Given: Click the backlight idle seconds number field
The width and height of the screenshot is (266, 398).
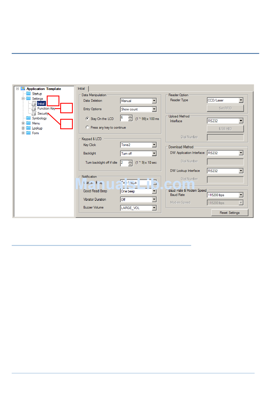Looking at the screenshot, I should click(124, 163).
